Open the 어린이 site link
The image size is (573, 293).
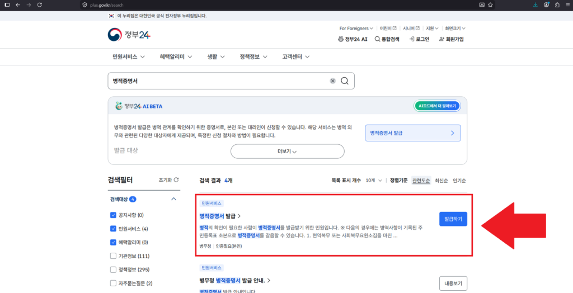pos(388,28)
